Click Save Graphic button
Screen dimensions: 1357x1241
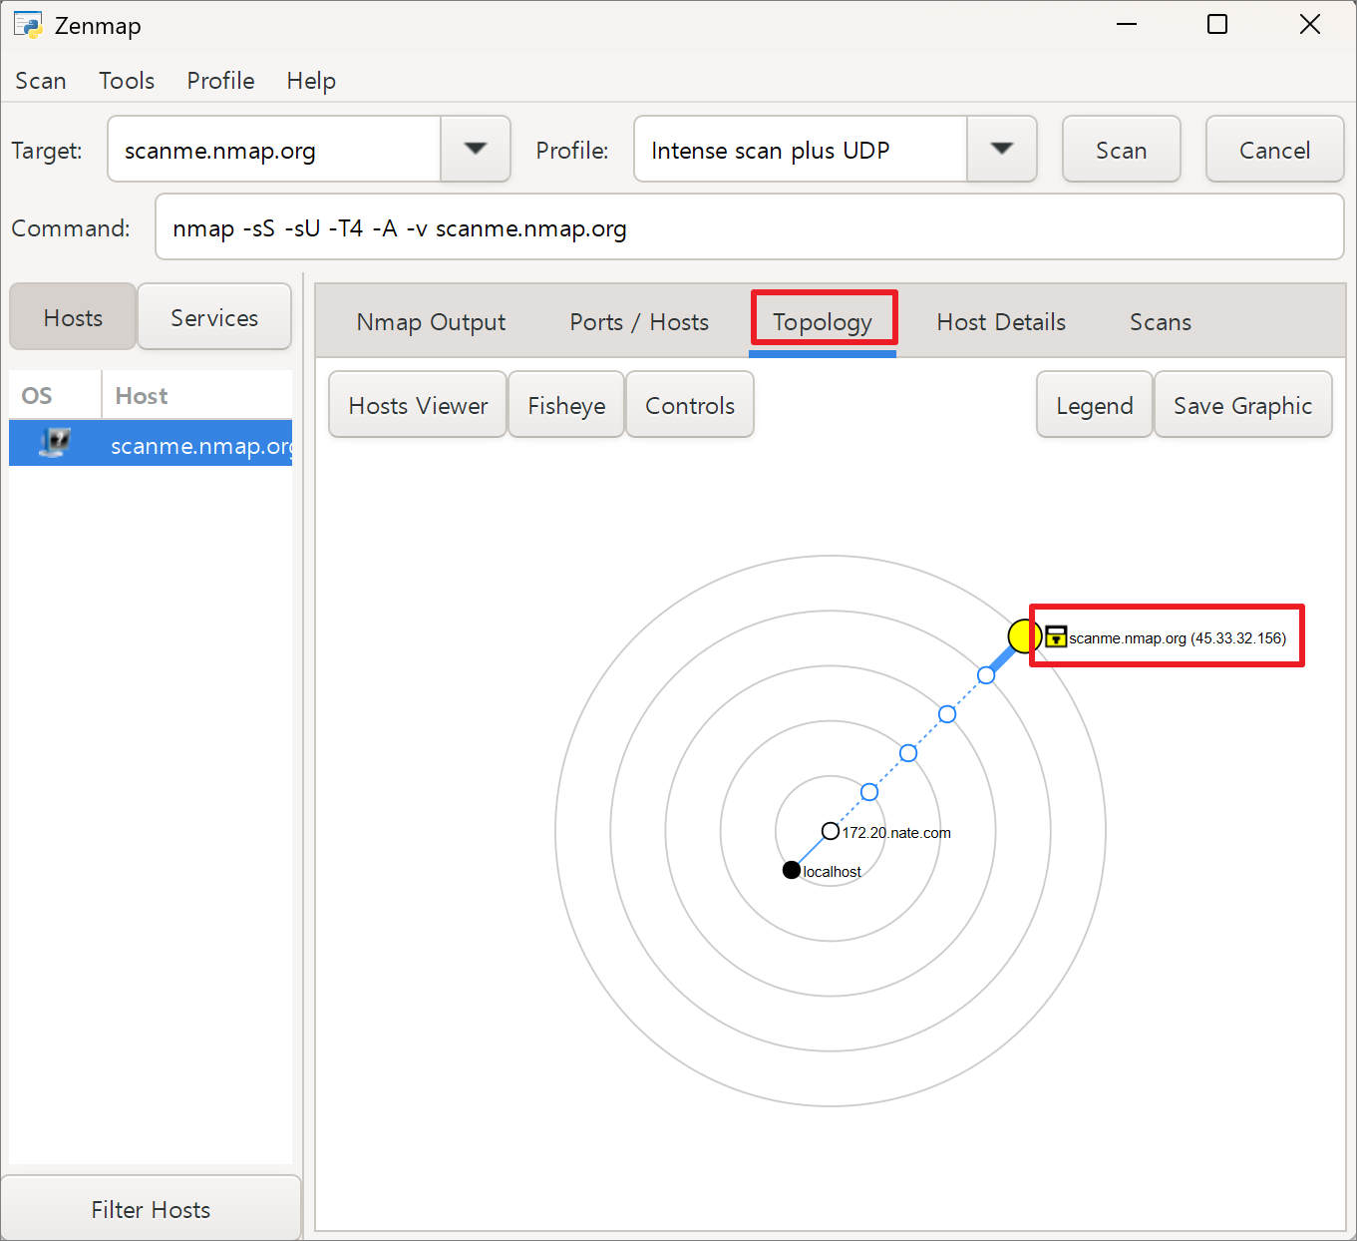[x=1242, y=405]
